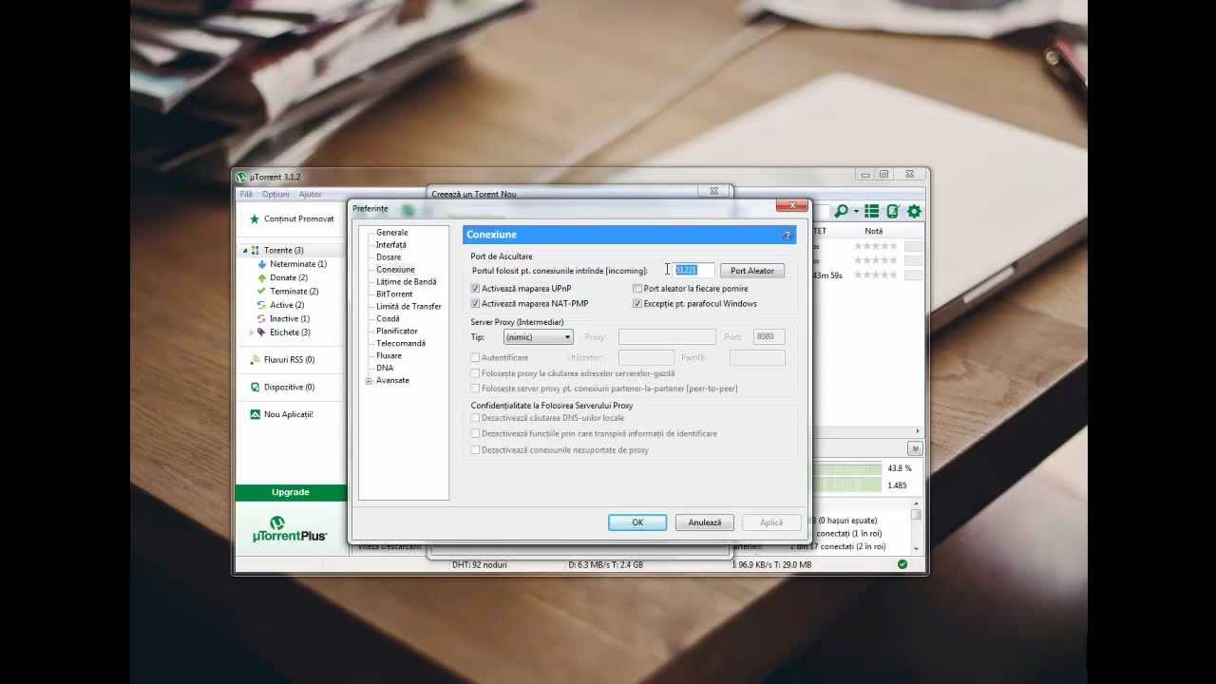This screenshot has height=684, width=1216.
Task: Open the search engine dropdown arrow in toolbar
Action: click(856, 212)
